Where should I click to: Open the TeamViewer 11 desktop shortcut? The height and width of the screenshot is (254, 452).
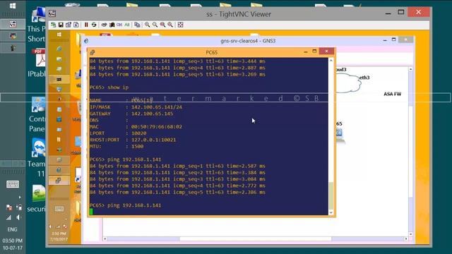click(x=37, y=157)
